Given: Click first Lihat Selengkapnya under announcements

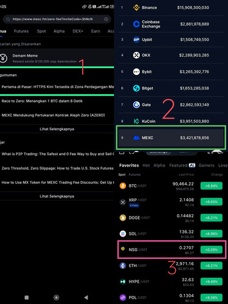Looking at the screenshot, I should click(x=57, y=129).
